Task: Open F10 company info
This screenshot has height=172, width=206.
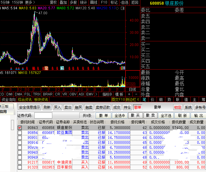Action: point(104,2)
